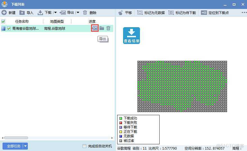The image size is (247, 151).
Task: Click the 新建 new task plus icon
Action: click(4, 13)
